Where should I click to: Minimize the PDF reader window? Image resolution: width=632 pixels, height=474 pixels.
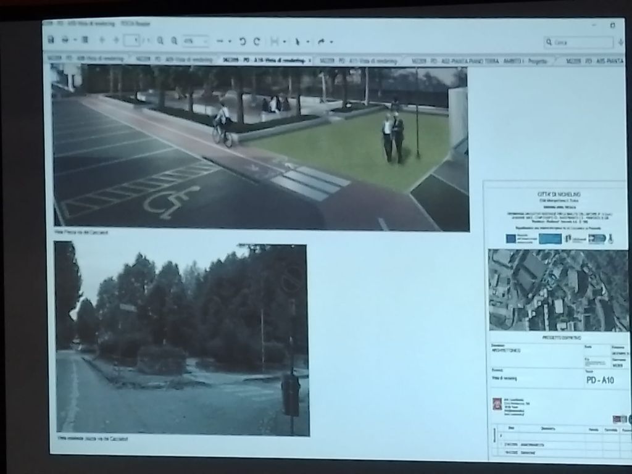tap(594, 25)
